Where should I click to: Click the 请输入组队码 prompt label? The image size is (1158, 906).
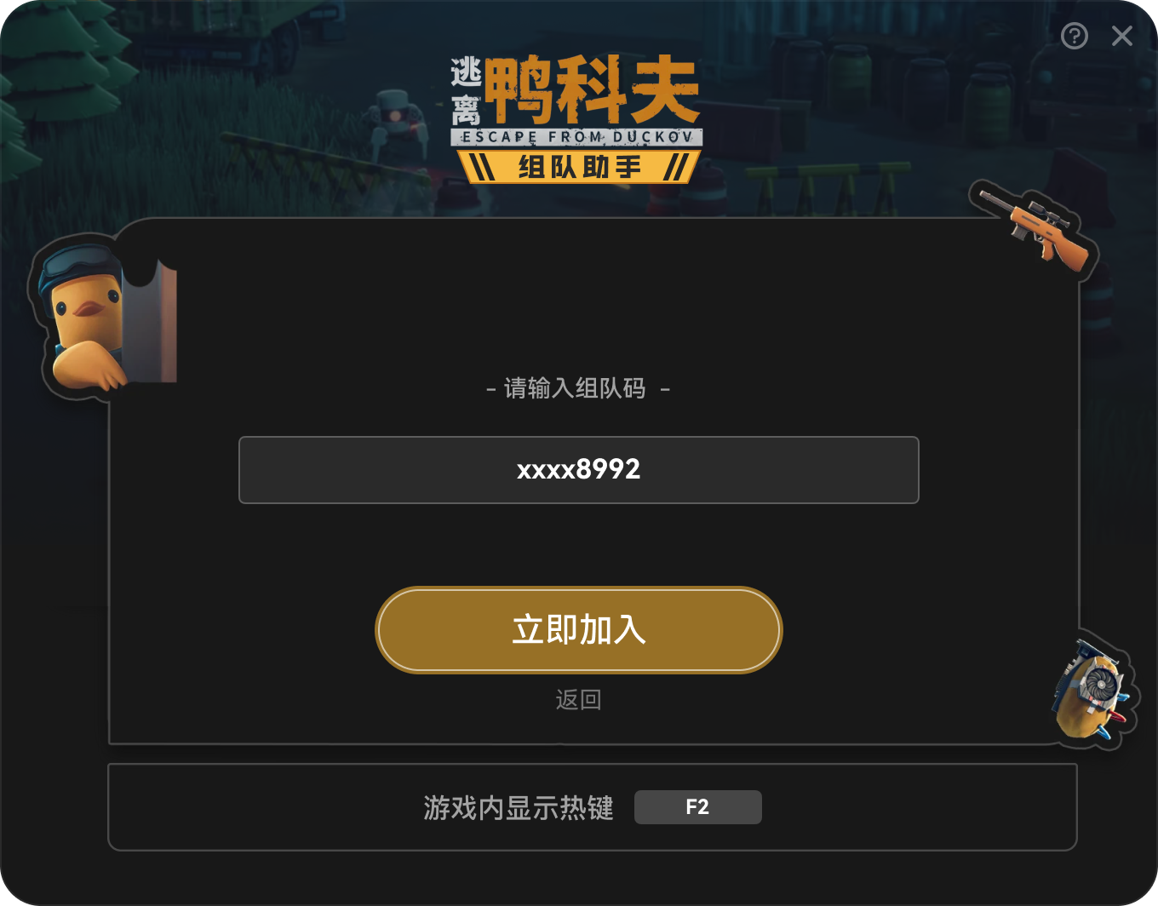pos(578,389)
